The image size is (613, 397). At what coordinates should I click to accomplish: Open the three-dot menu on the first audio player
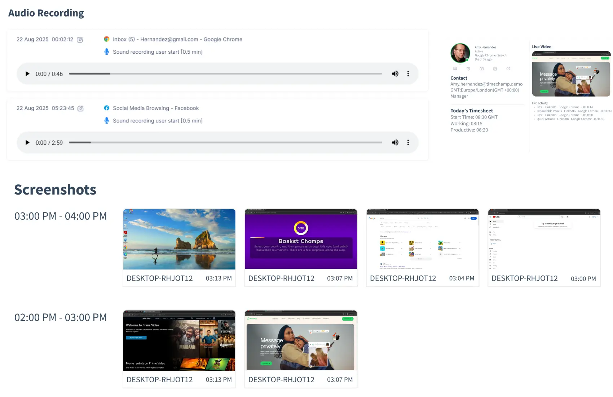[x=408, y=73]
